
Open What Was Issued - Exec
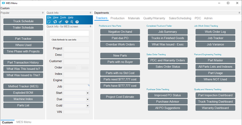(168, 44)
